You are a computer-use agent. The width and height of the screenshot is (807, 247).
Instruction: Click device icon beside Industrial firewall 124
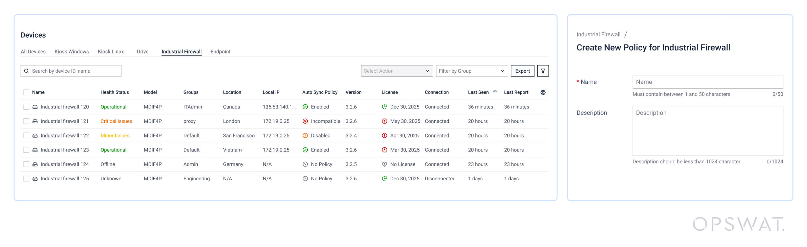(35, 164)
